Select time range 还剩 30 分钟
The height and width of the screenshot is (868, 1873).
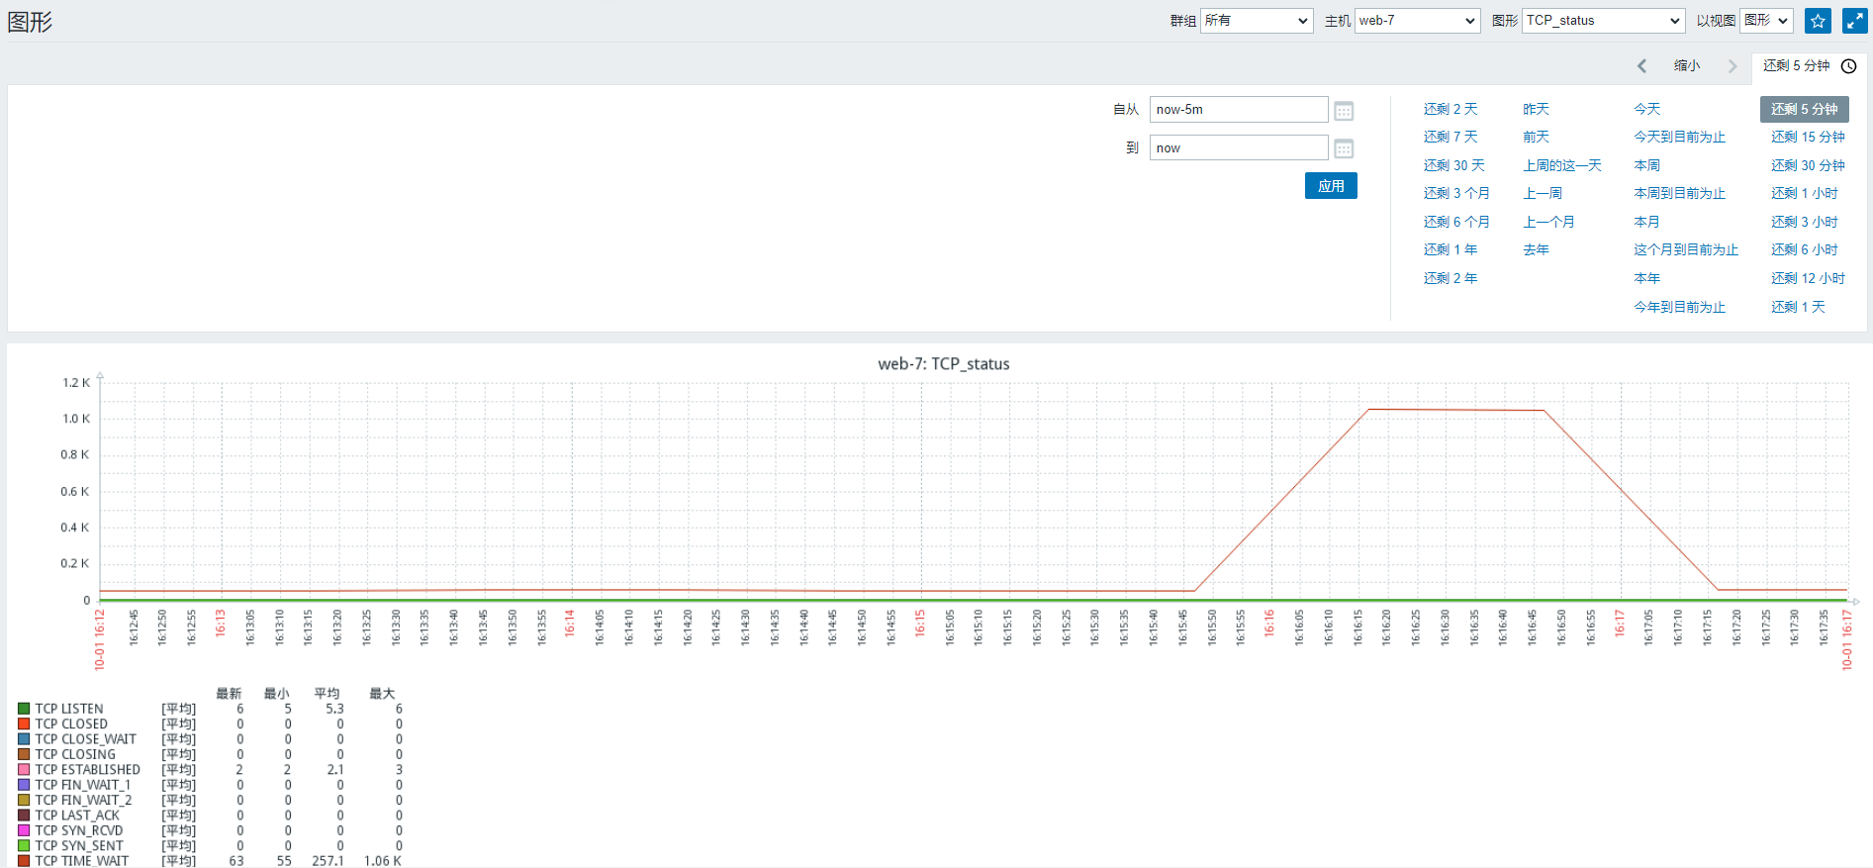tap(1809, 165)
